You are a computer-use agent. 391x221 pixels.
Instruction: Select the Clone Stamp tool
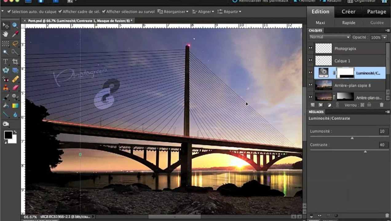pos(6,88)
